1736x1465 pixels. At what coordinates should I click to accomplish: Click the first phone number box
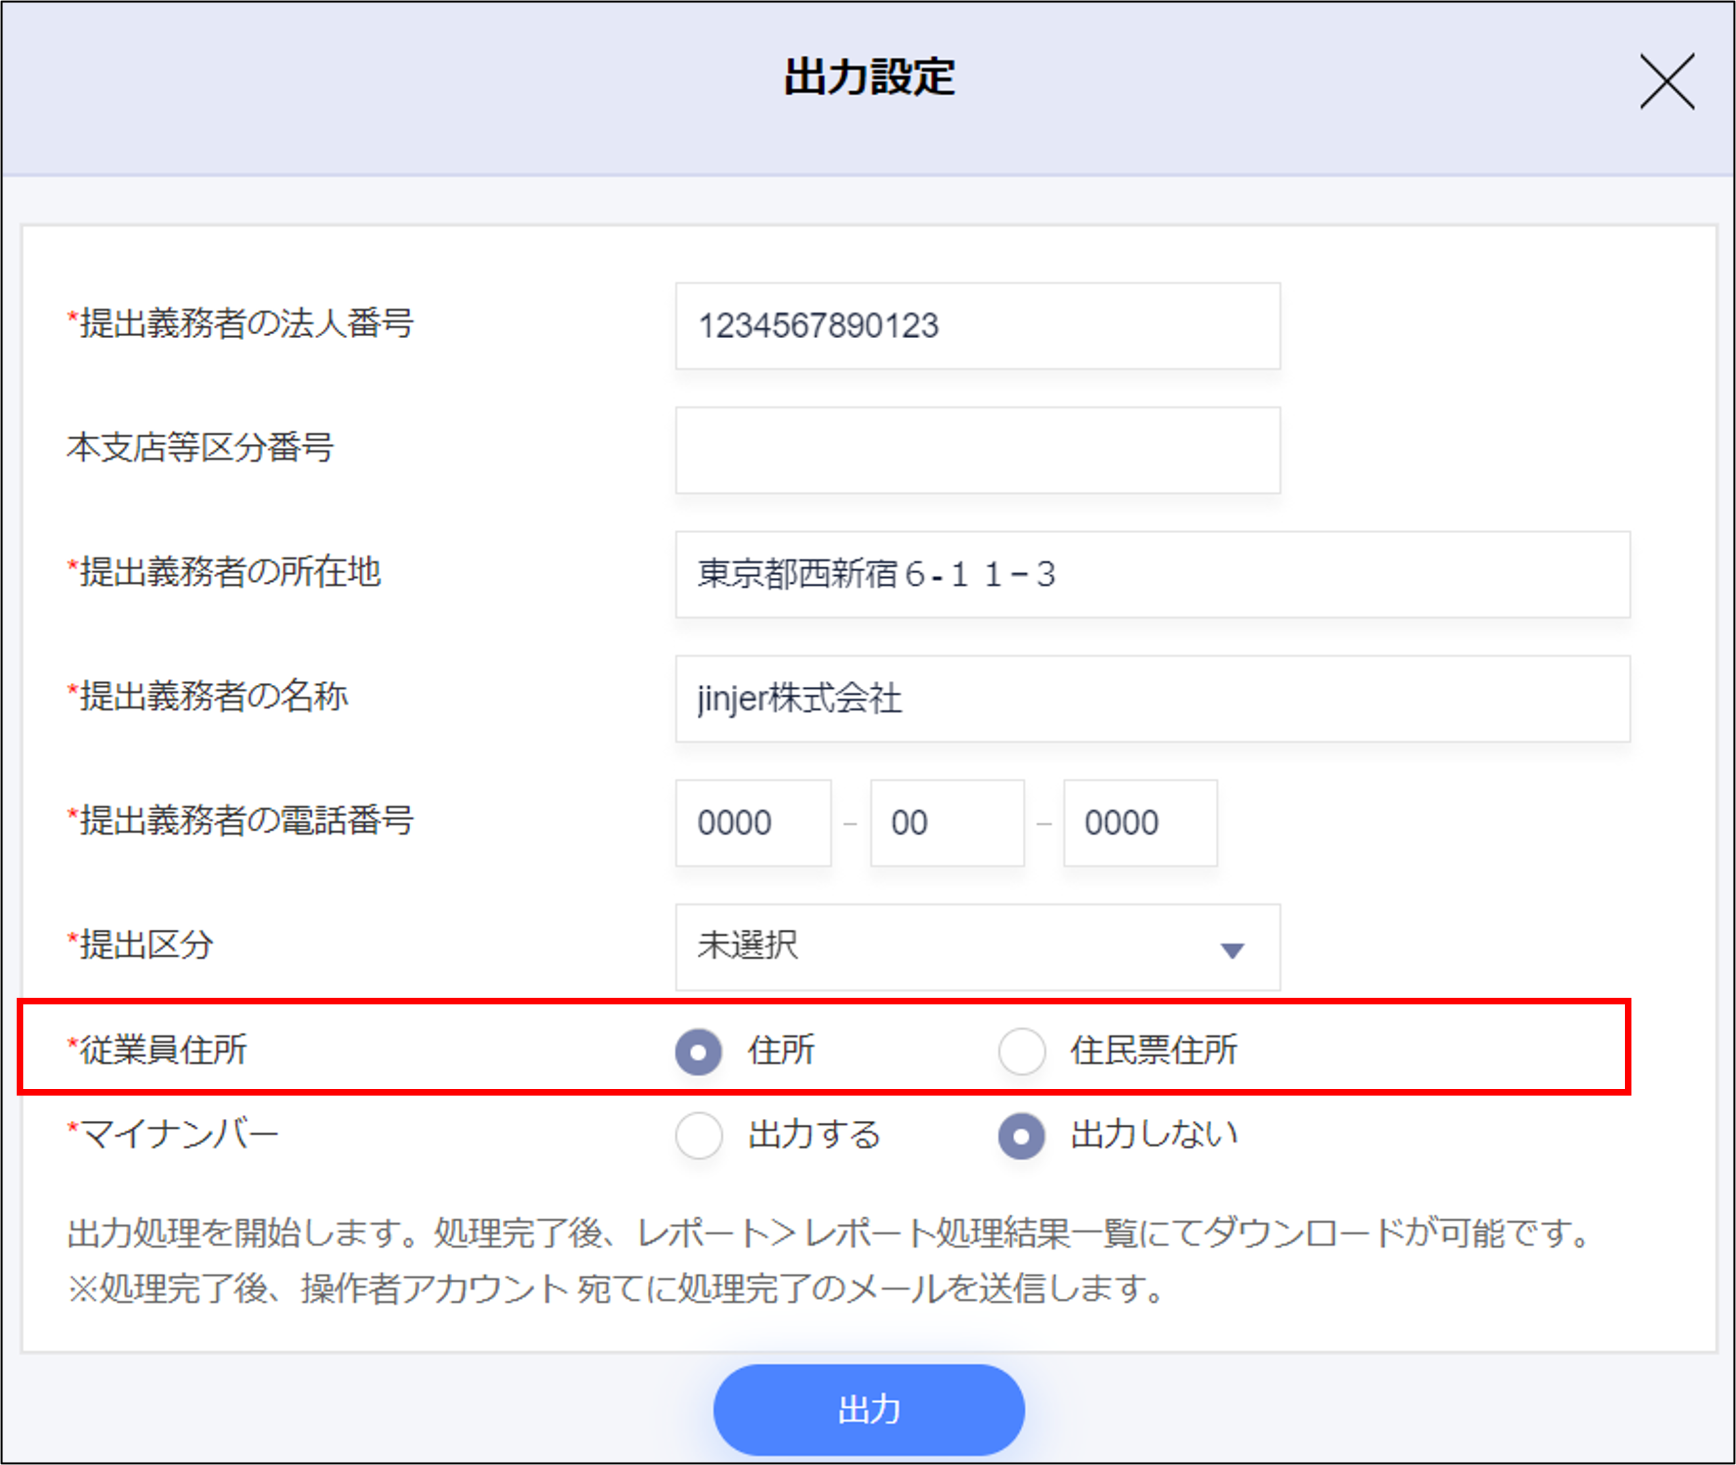(752, 823)
